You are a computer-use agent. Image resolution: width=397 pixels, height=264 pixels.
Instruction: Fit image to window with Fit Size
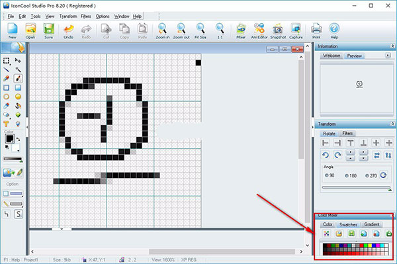[x=200, y=30]
